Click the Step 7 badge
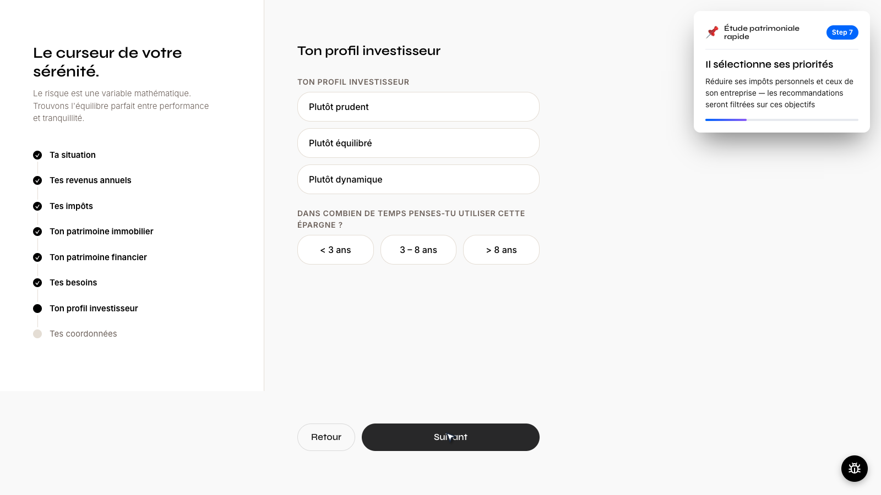The width and height of the screenshot is (881, 495). click(x=842, y=32)
